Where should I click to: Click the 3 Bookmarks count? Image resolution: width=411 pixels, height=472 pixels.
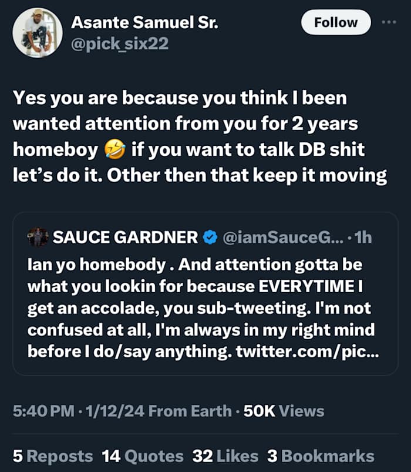[x=321, y=456]
